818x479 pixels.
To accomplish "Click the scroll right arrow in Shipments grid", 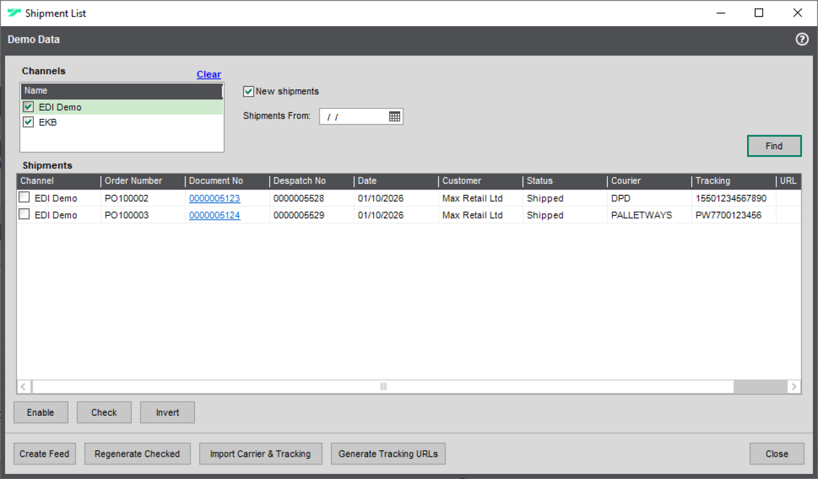I will tap(794, 386).
